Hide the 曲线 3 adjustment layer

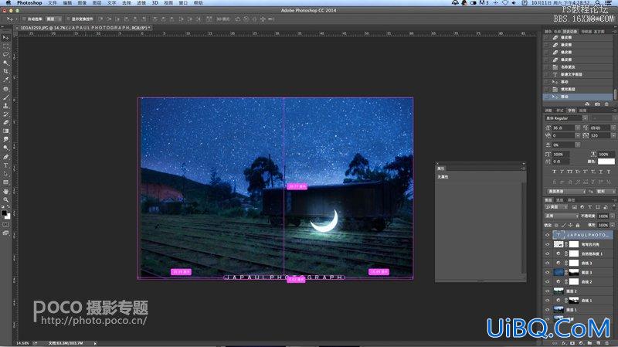click(x=547, y=263)
